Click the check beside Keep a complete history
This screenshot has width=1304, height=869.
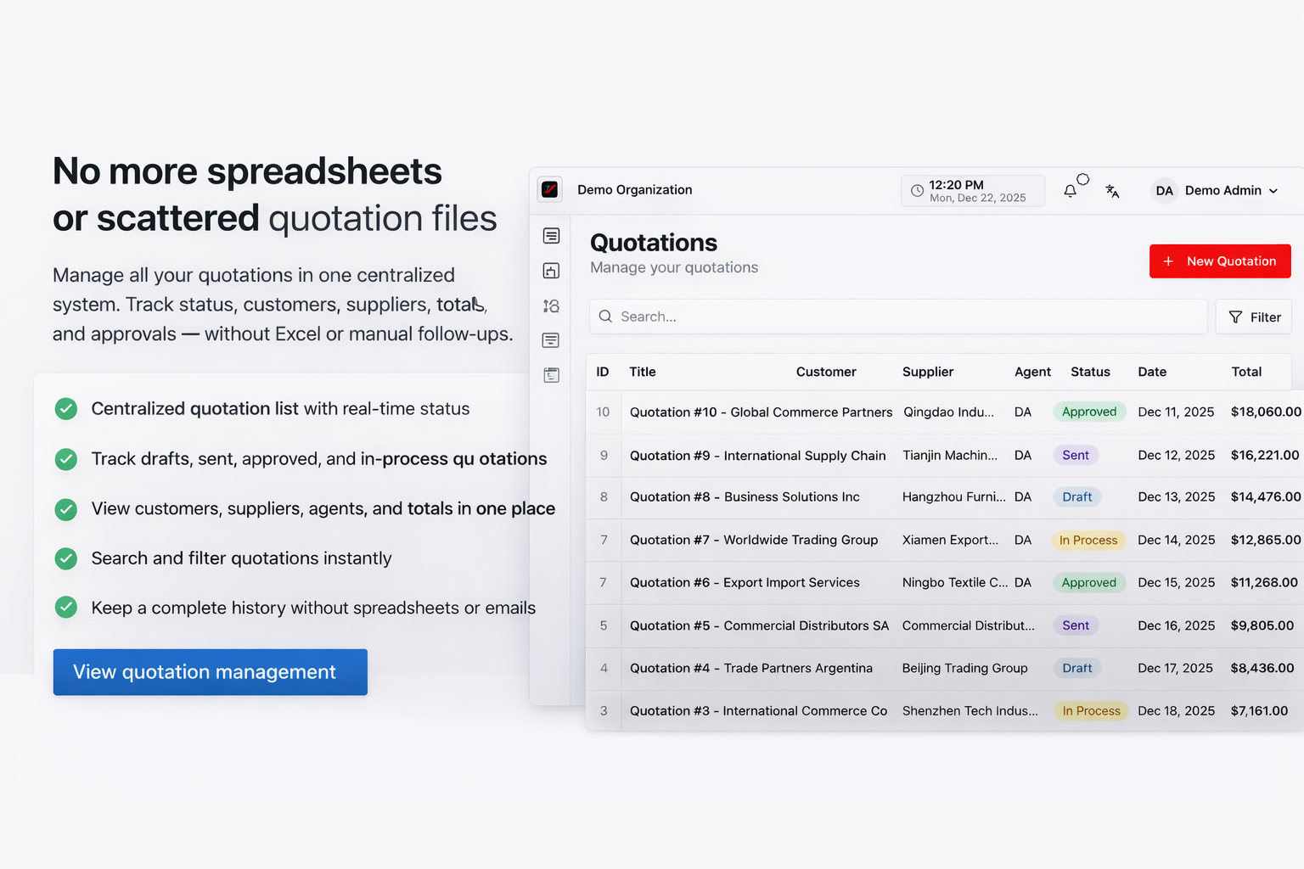click(x=66, y=608)
